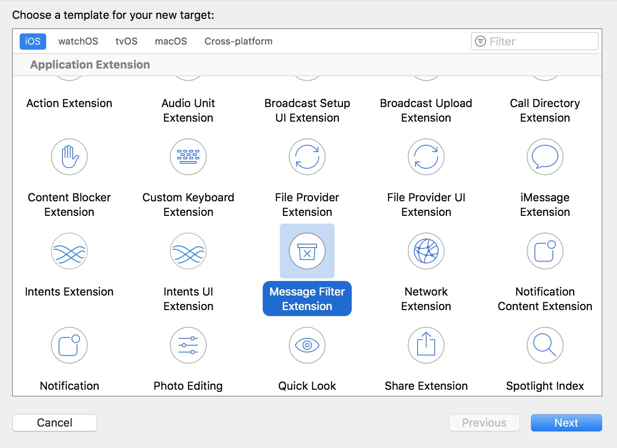Choose the Custom Keyboard Extension icon
This screenshot has height=448, width=617.
click(x=188, y=157)
